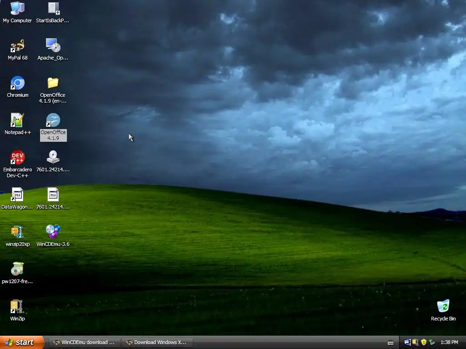Click the WinZip tray icon
Viewport: 466px width, 349px height.
415,342
